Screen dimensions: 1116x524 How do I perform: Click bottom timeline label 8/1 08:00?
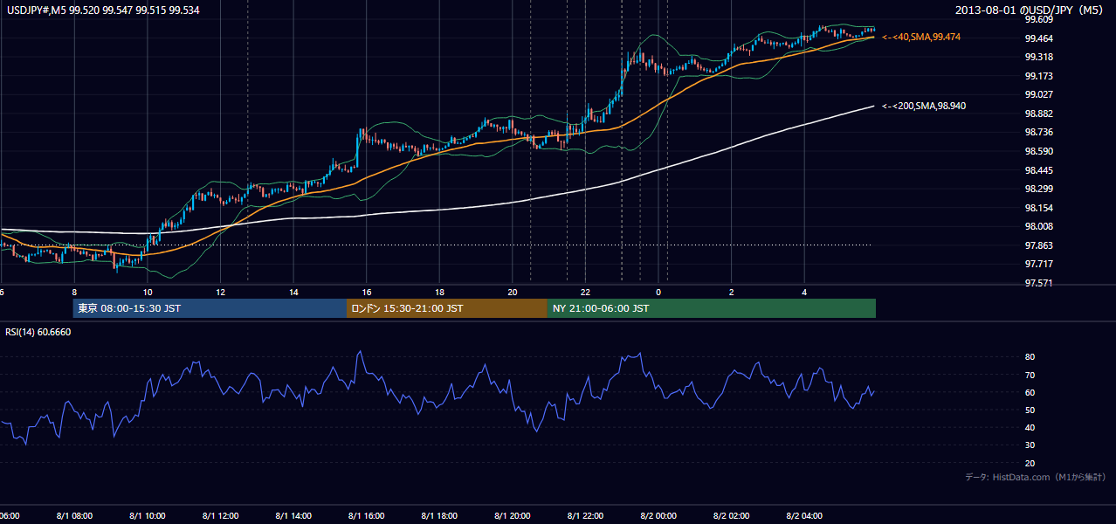(x=74, y=516)
